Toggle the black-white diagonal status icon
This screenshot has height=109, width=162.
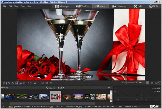click(x=154, y=107)
